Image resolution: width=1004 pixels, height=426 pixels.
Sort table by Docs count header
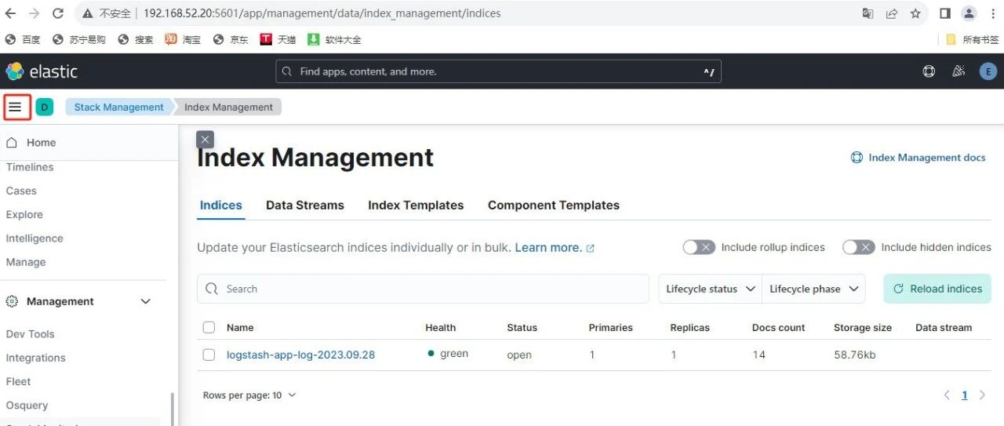point(778,327)
